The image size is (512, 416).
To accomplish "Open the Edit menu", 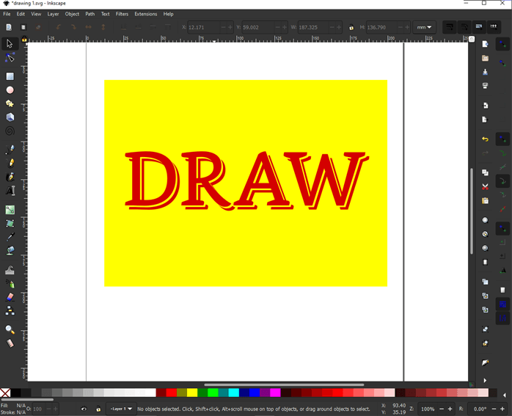I will click(x=21, y=14).
